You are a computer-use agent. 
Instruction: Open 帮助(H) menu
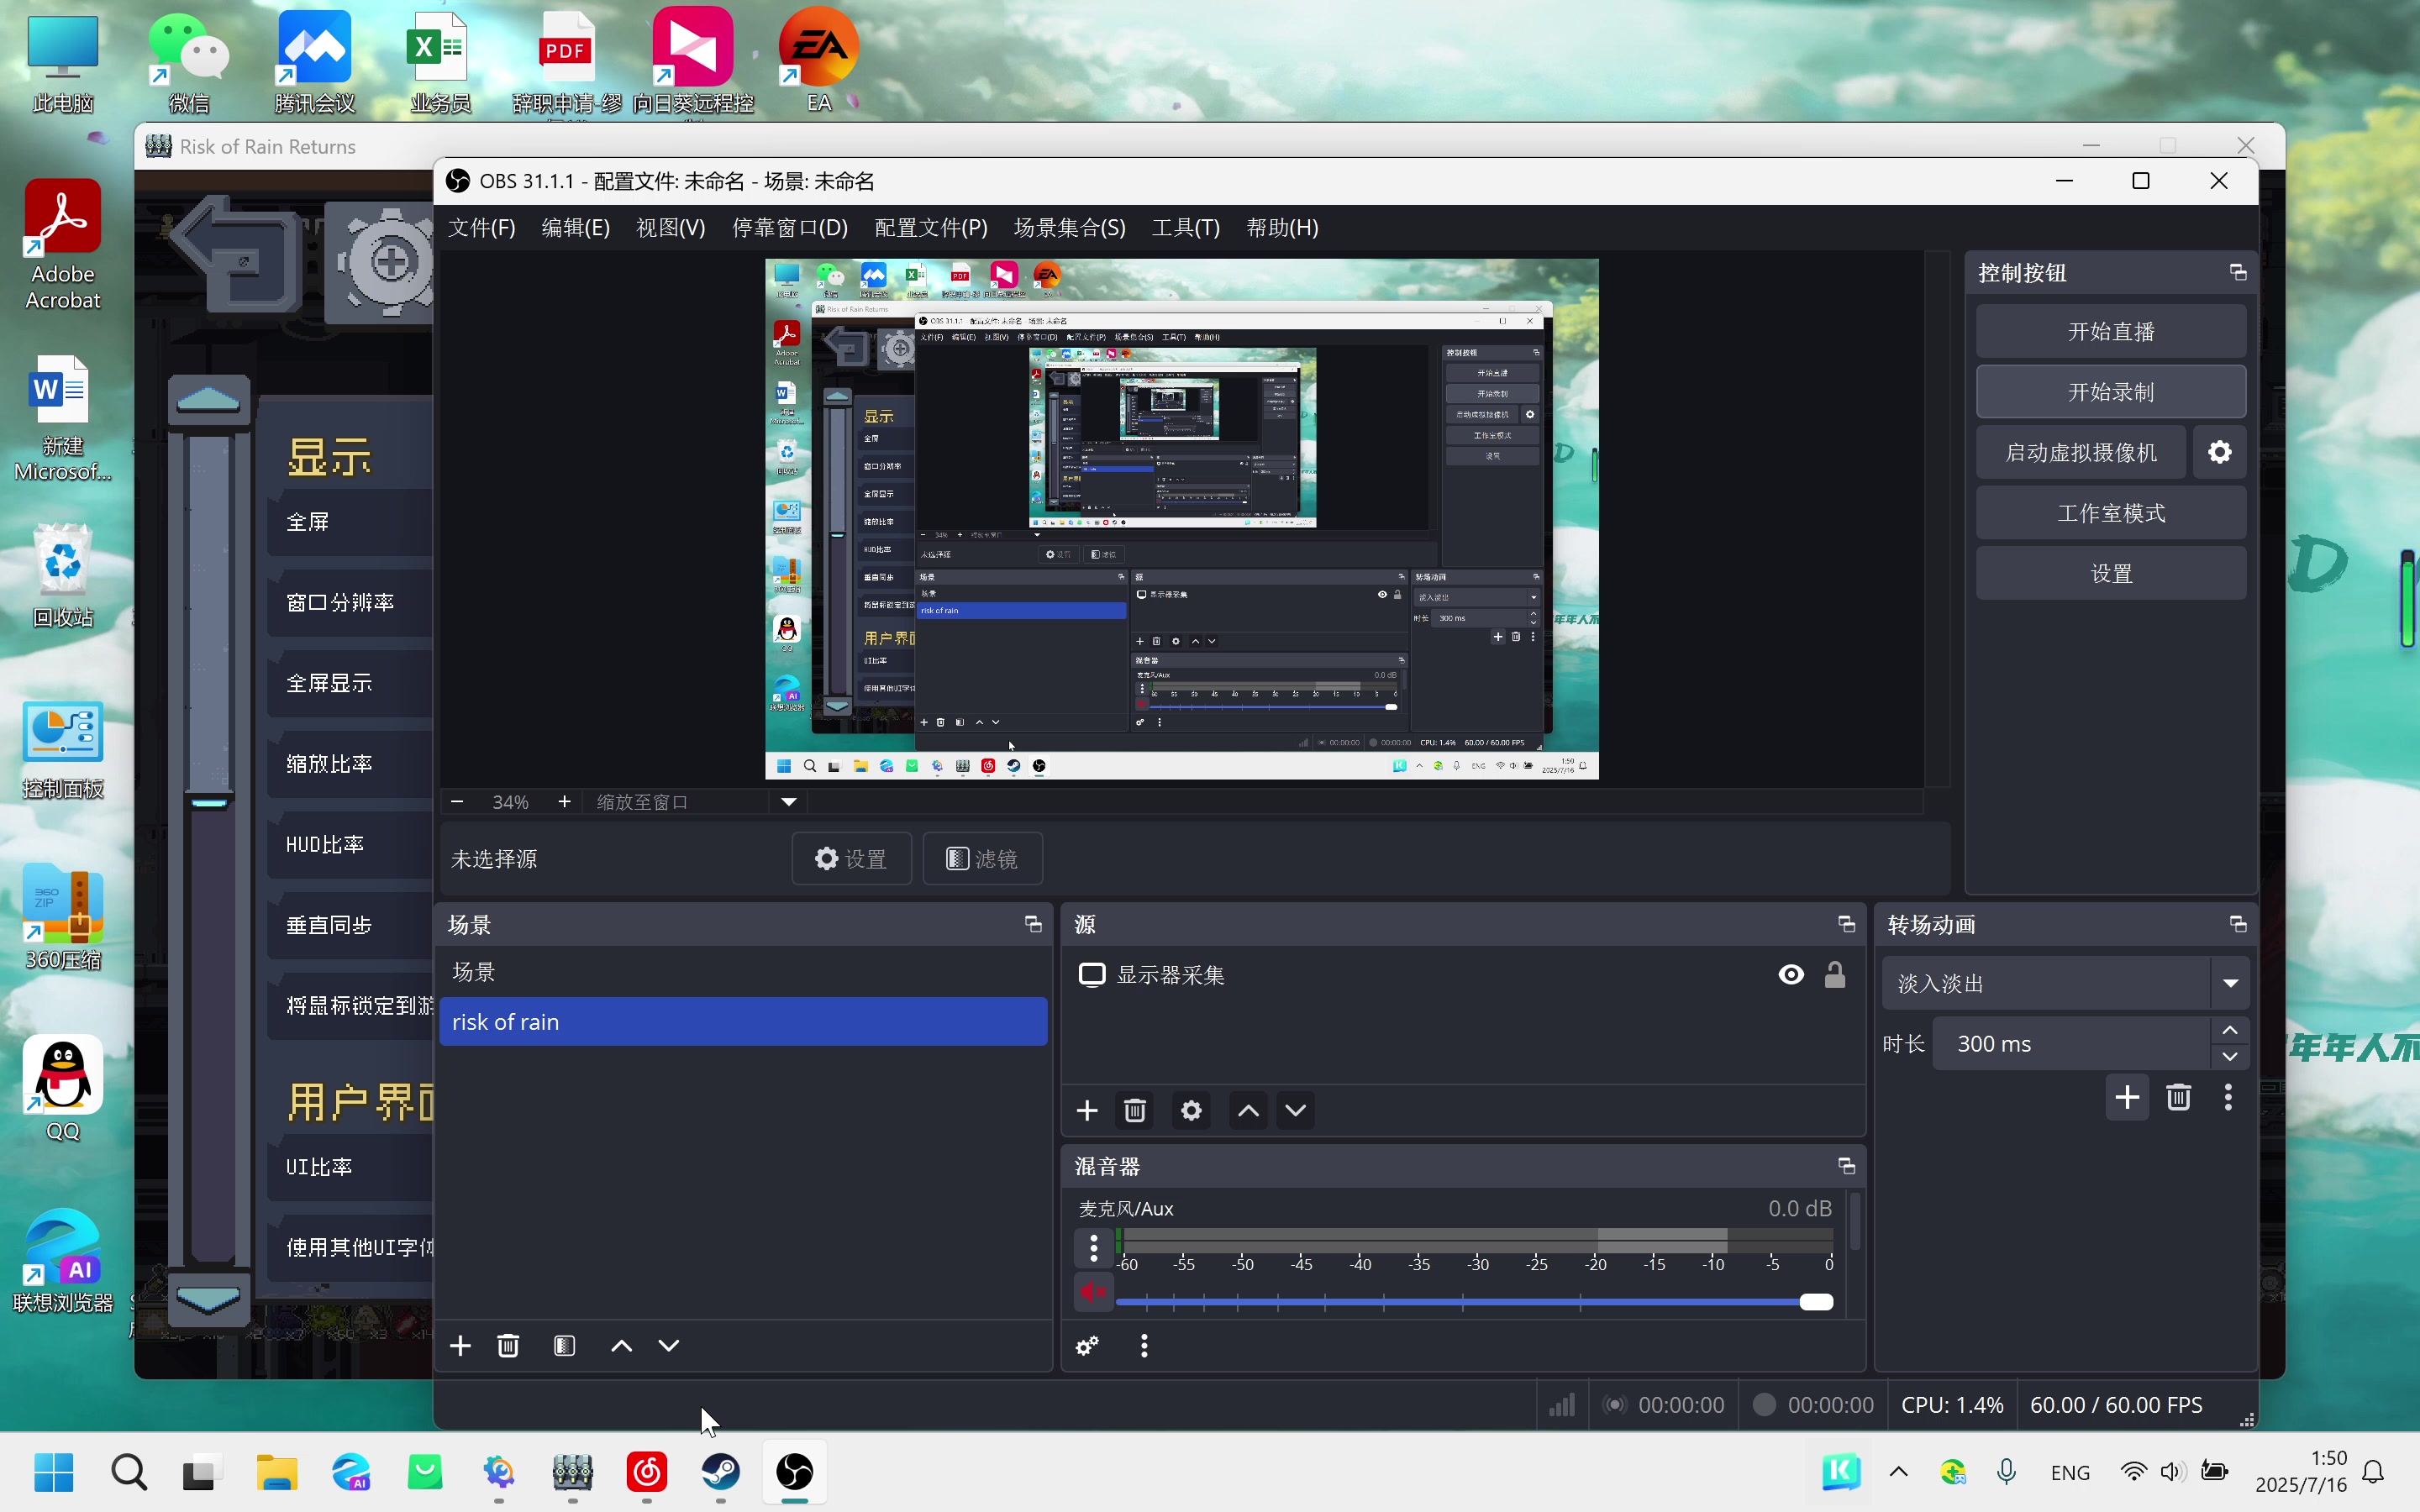click(x=1283, y=228)
